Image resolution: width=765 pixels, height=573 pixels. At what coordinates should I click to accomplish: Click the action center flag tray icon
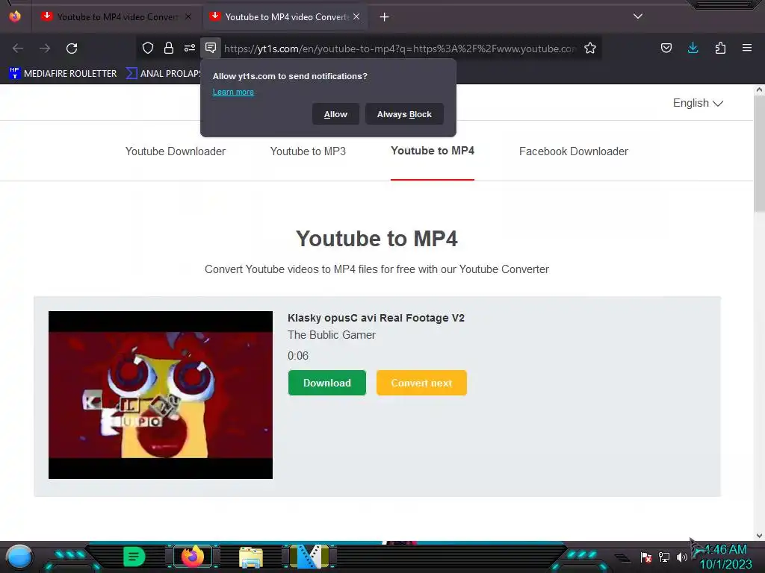646,557
